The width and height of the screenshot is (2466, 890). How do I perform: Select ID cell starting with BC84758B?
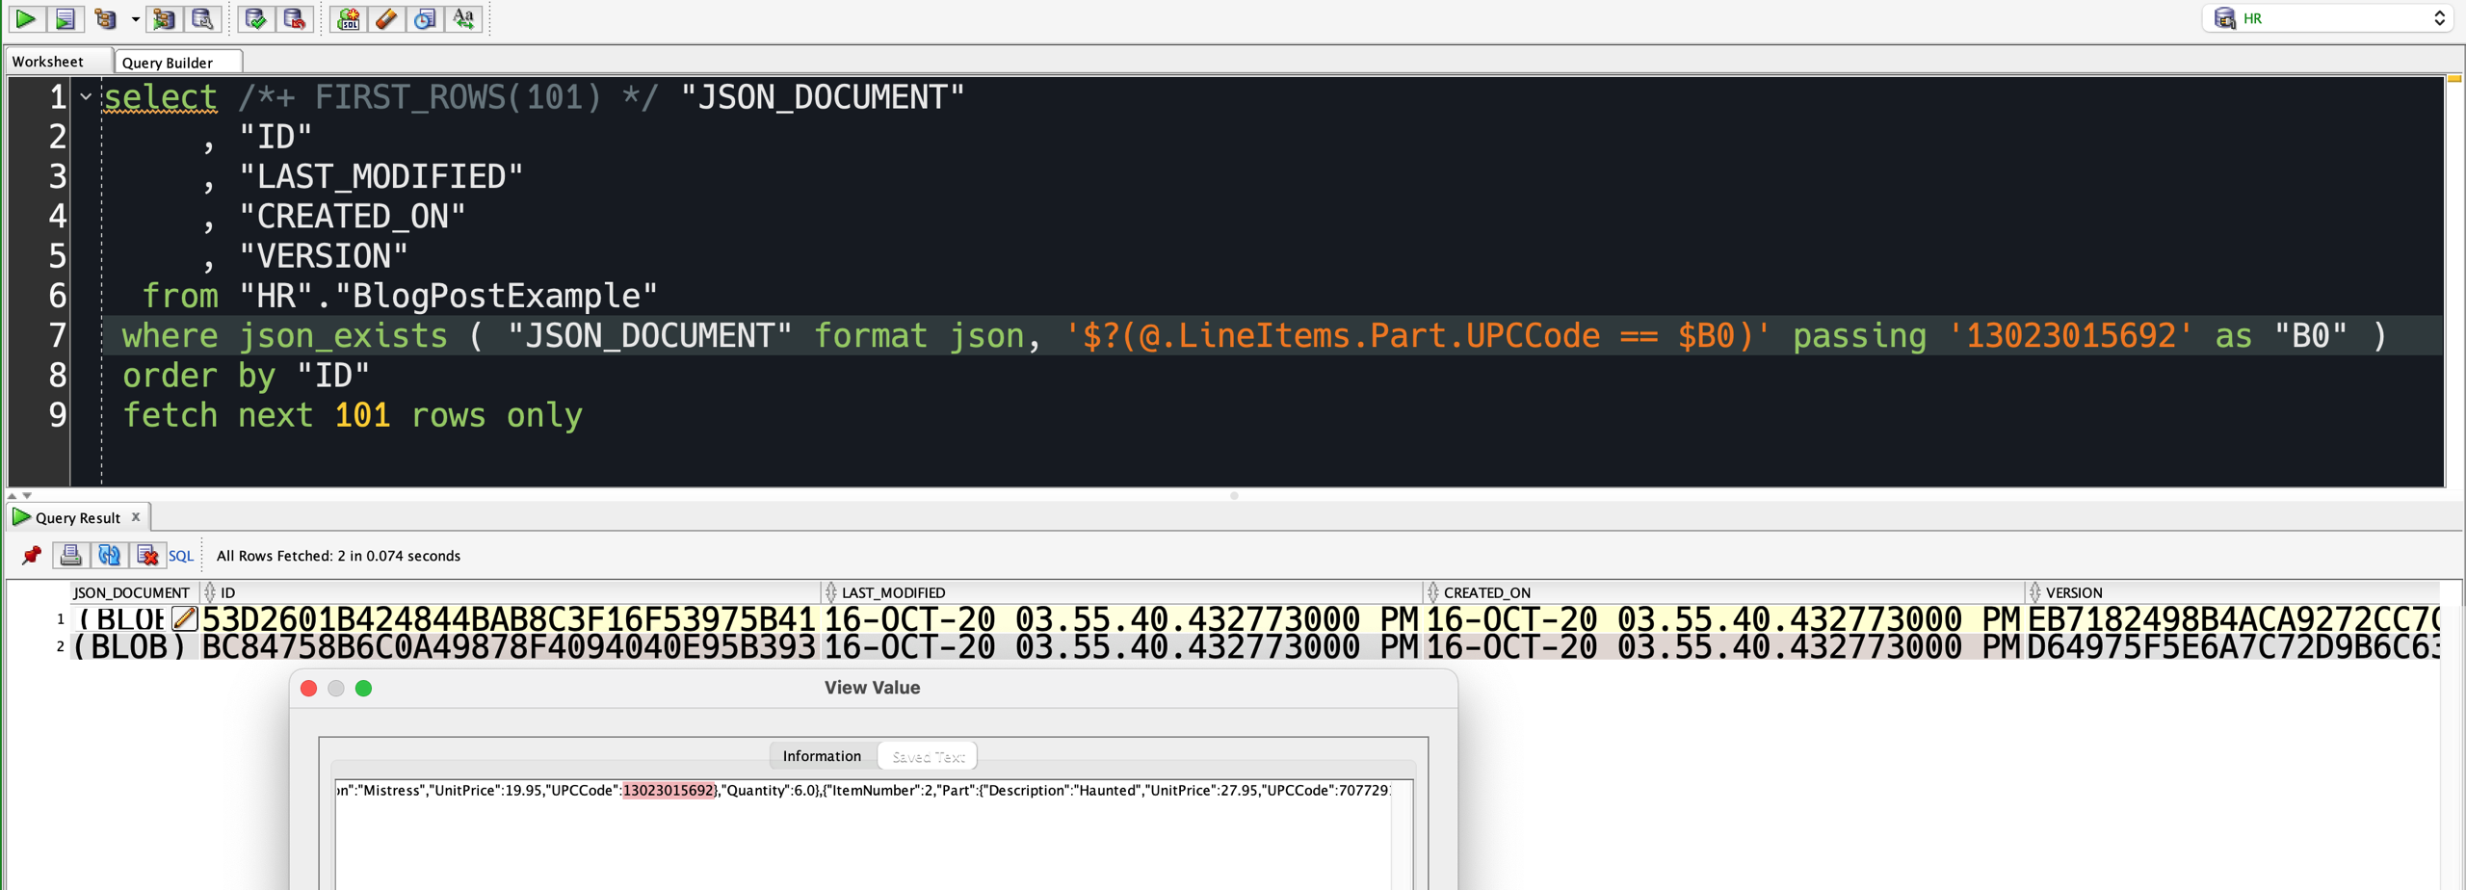[510, 646]
